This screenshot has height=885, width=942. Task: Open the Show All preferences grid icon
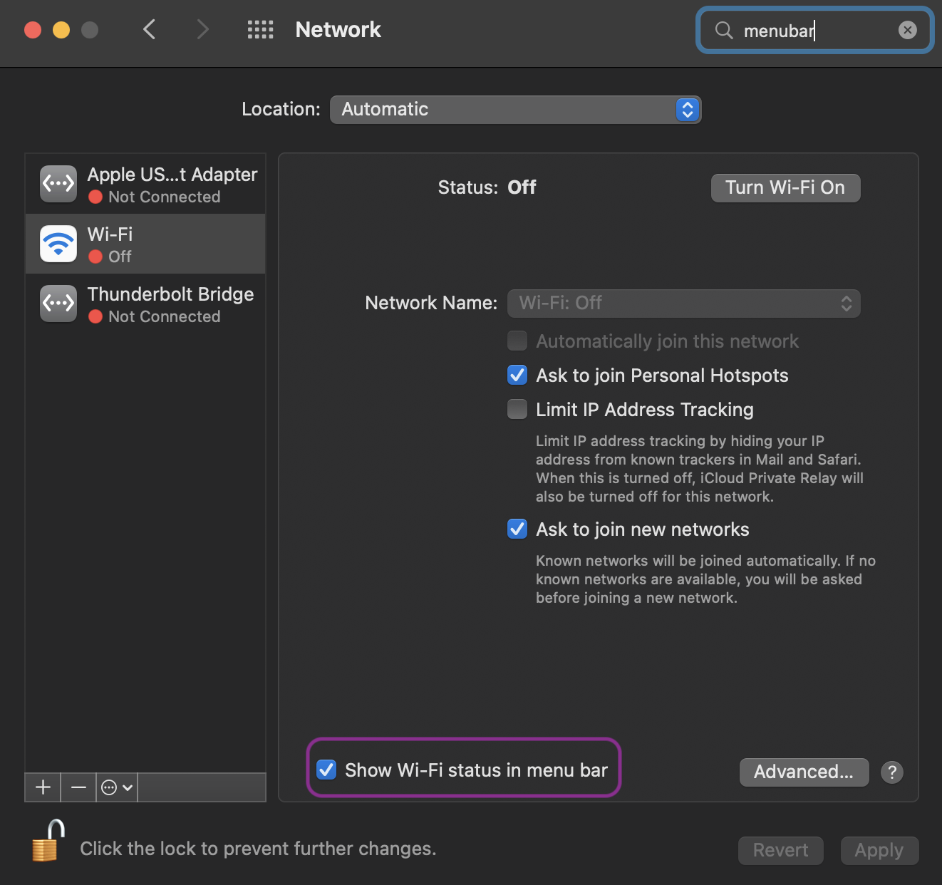(x=260, y=29)
